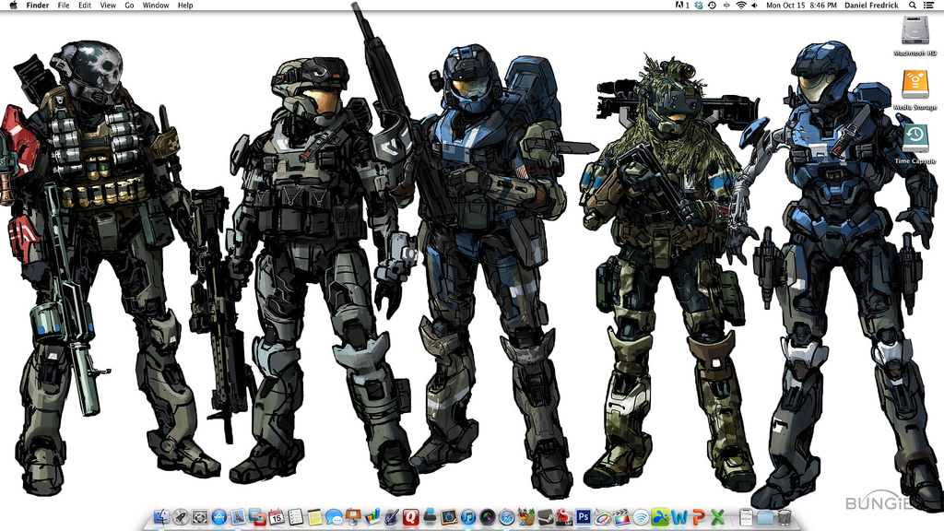Screen dimensions: 944x531
Task: Open yellow Notes pad in Dock
Action: pyautogui.click(x=315, y=516)
